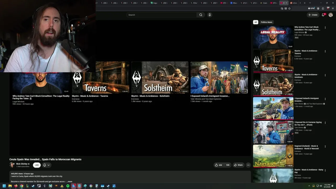Open end-screen title 'Skyrim - Music & Ambience - Solstheim'
Image resolution: width=336 pixels, height=189 pixels.
[150, 96]
